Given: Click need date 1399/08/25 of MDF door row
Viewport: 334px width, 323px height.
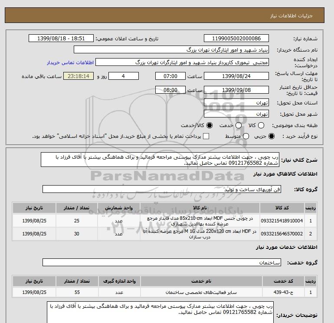Looking at the screenshot, I should pyautogui.click(x=34, y=221).
